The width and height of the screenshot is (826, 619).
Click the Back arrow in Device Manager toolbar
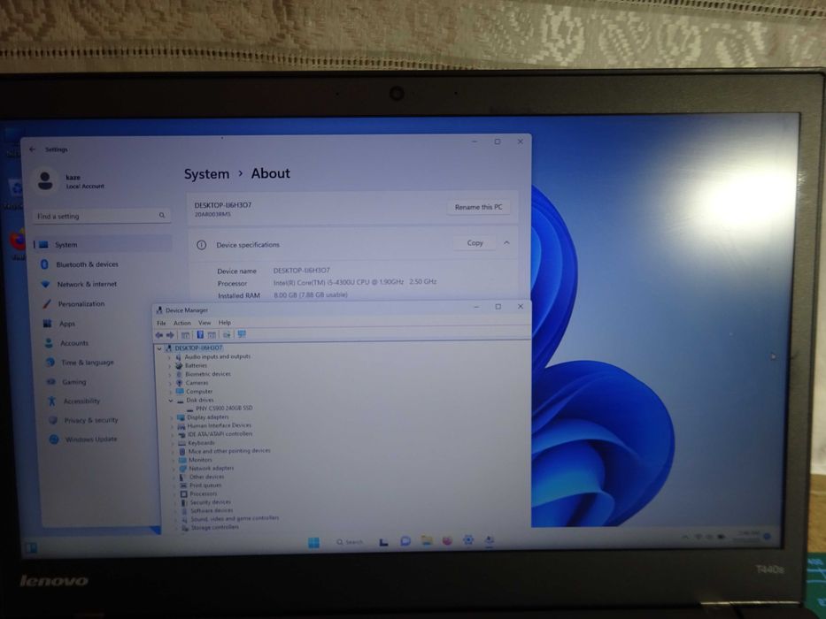pyautogui.click(x=158, y=335)
